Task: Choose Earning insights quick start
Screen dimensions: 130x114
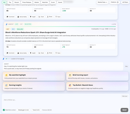Action: 34,86
